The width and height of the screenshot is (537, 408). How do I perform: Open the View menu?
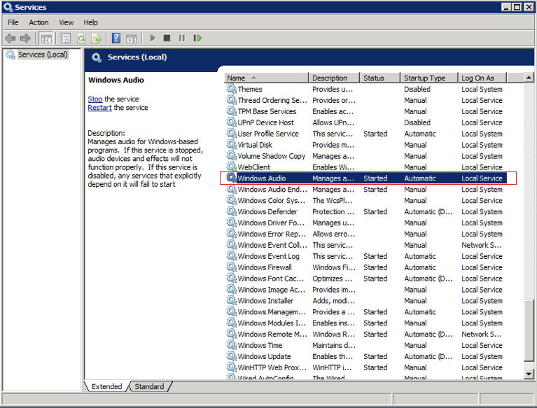pos(66,22)
